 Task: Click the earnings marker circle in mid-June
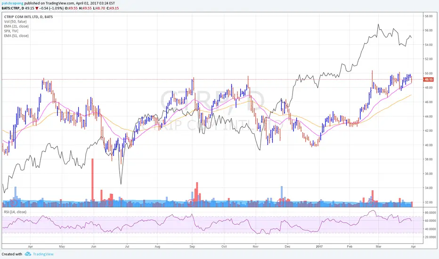[x=110, y=202]
